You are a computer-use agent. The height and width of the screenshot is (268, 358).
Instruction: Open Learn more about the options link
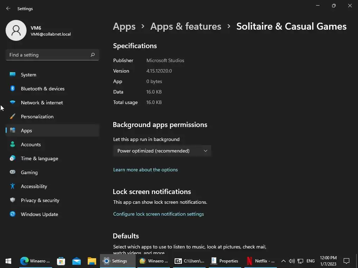[x=145, y=170]
